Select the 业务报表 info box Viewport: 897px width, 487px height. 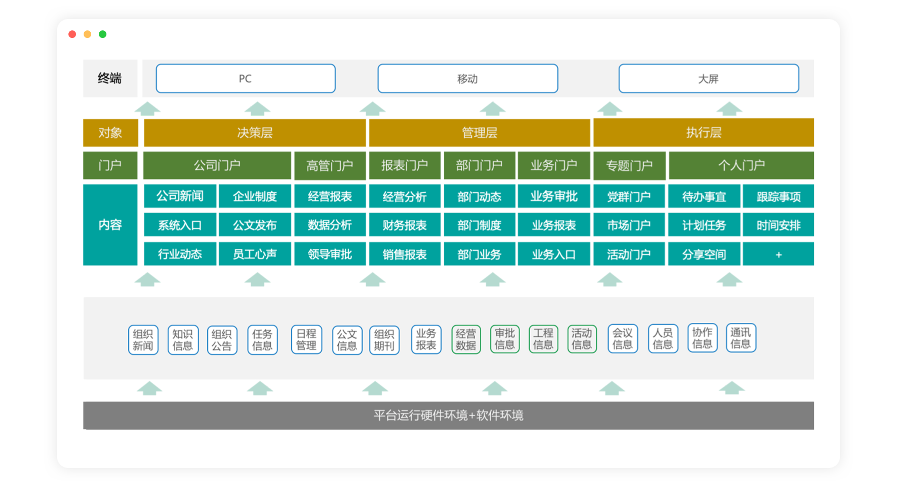pos(426,339)
